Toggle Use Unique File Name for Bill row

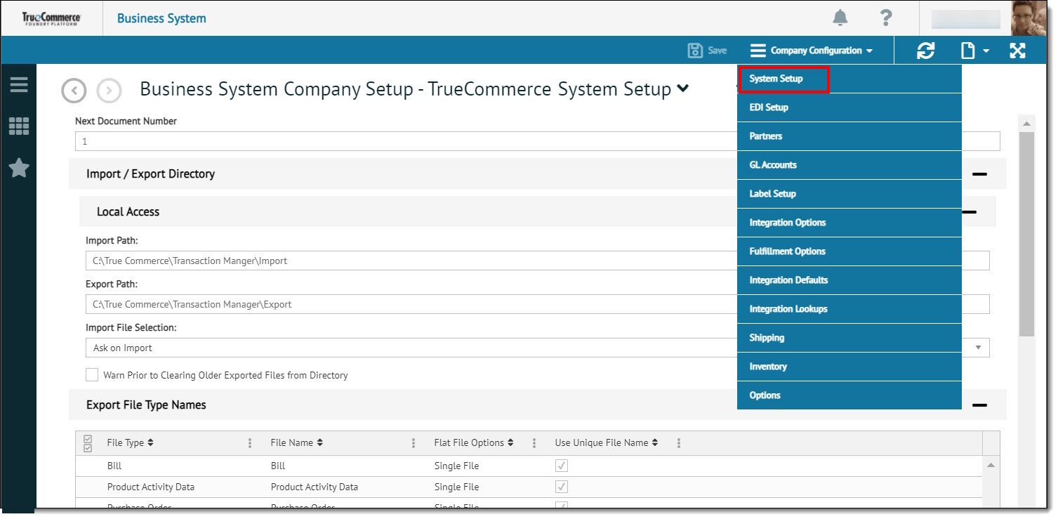[x=562, y=466]
